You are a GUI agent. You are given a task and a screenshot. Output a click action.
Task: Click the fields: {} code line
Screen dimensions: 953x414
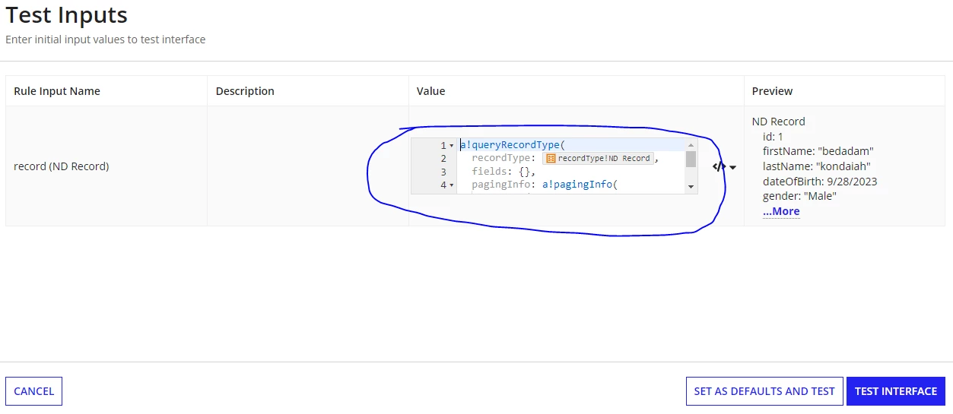tap(504, 172)
